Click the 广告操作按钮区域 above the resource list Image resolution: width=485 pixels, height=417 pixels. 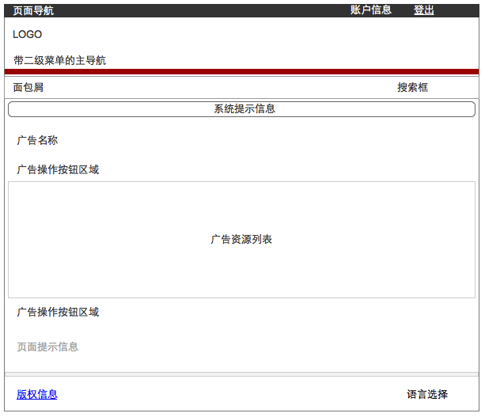tap(58, 169)
